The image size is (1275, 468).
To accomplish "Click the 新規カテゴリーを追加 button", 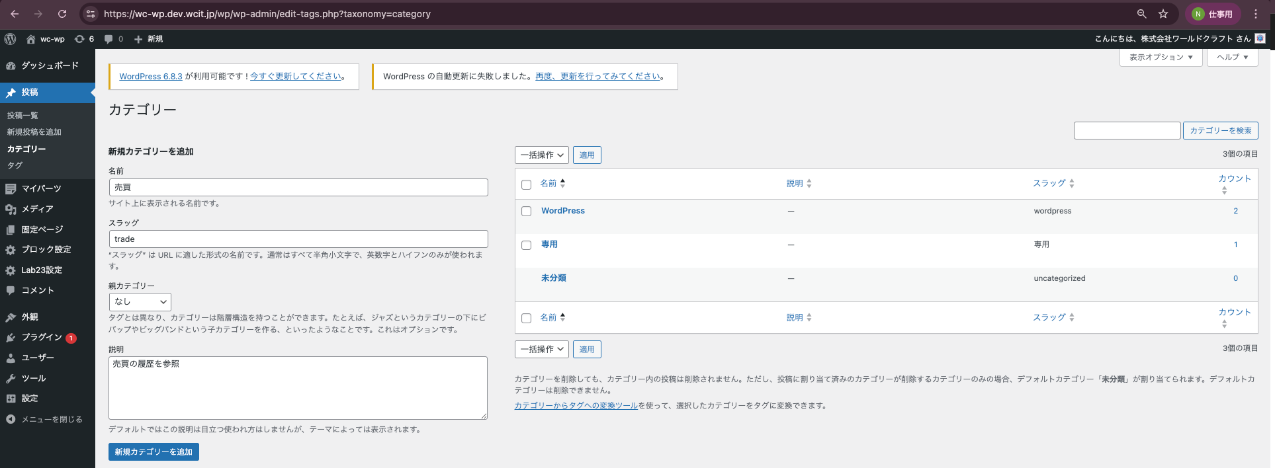I will point(154,452).
